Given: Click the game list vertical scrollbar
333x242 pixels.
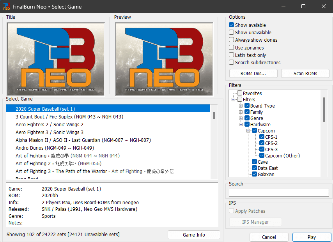Looking at the screenshot, I should (x=214, y=141).
